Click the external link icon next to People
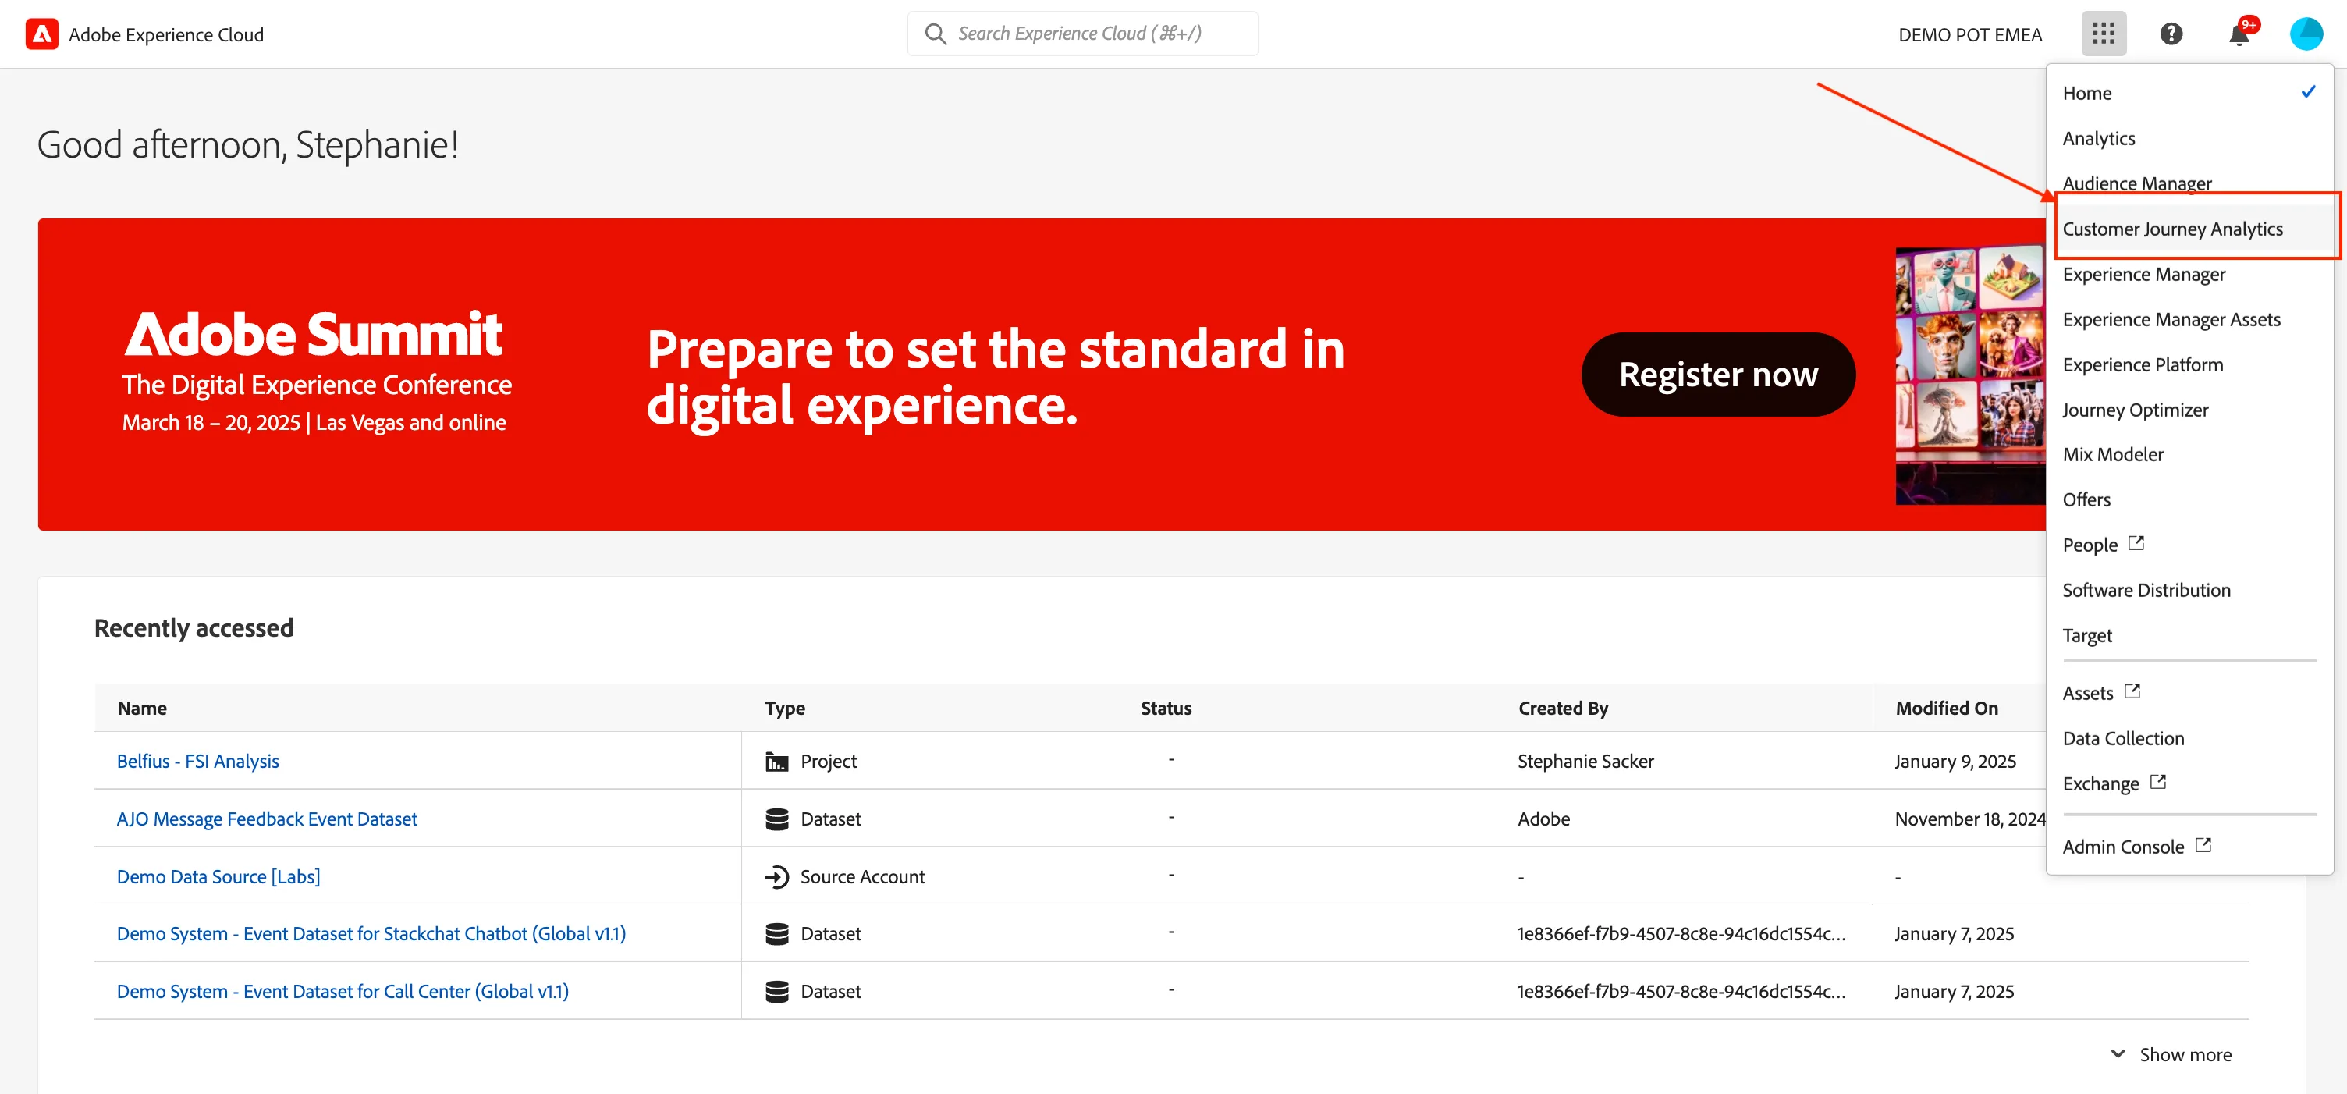 click(2136, 543)
